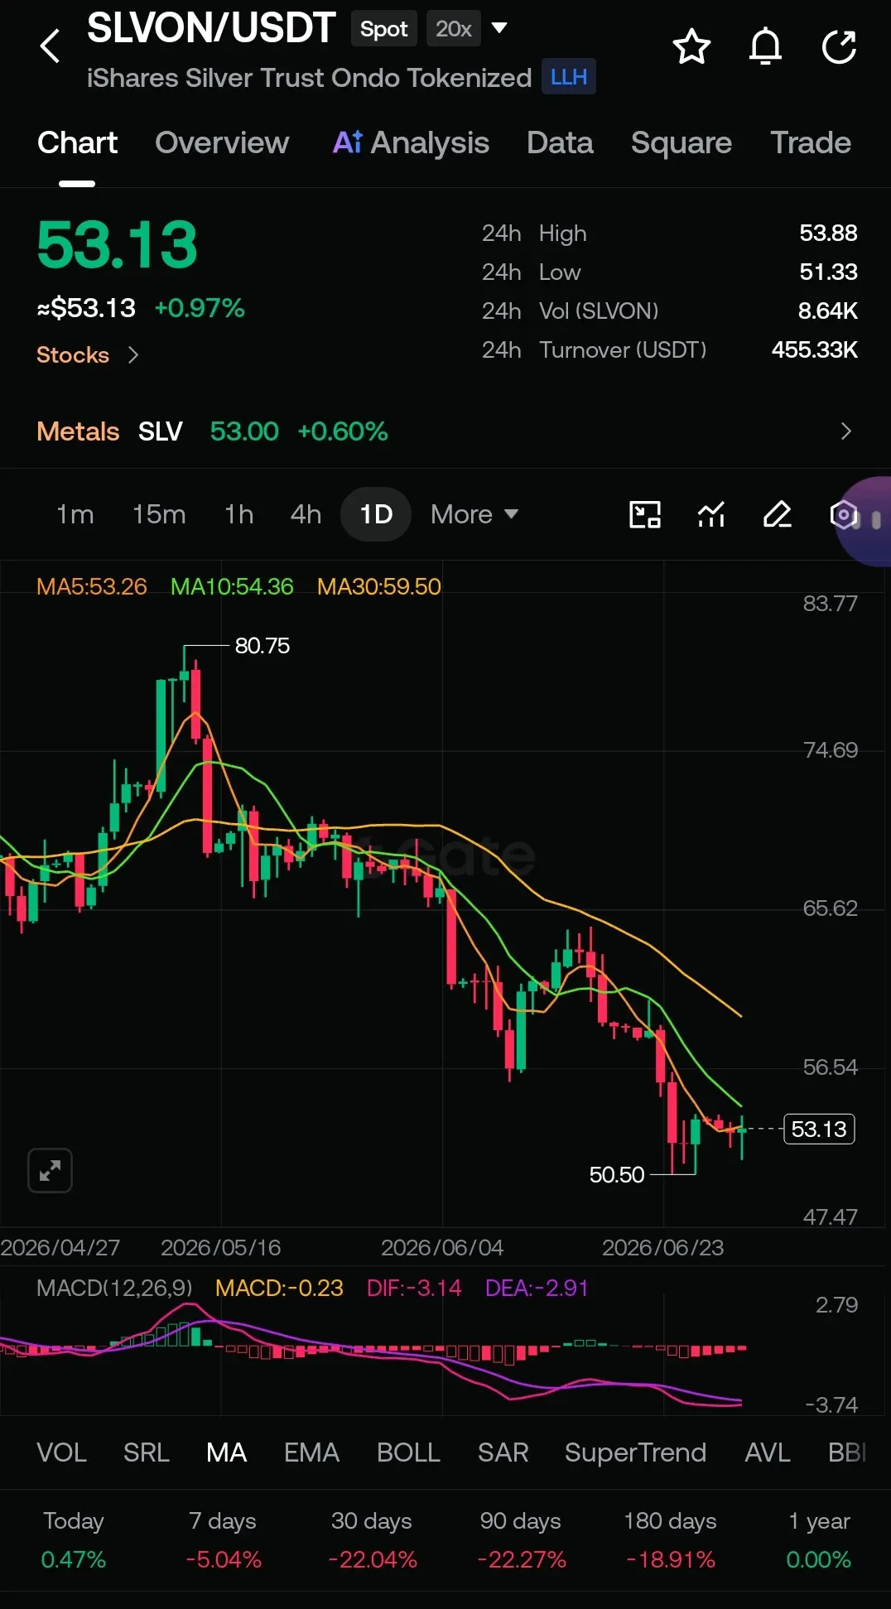This screenshot has width=891, height=1609.
Task: Select the 15m timeframe
Action: [159, 514]
